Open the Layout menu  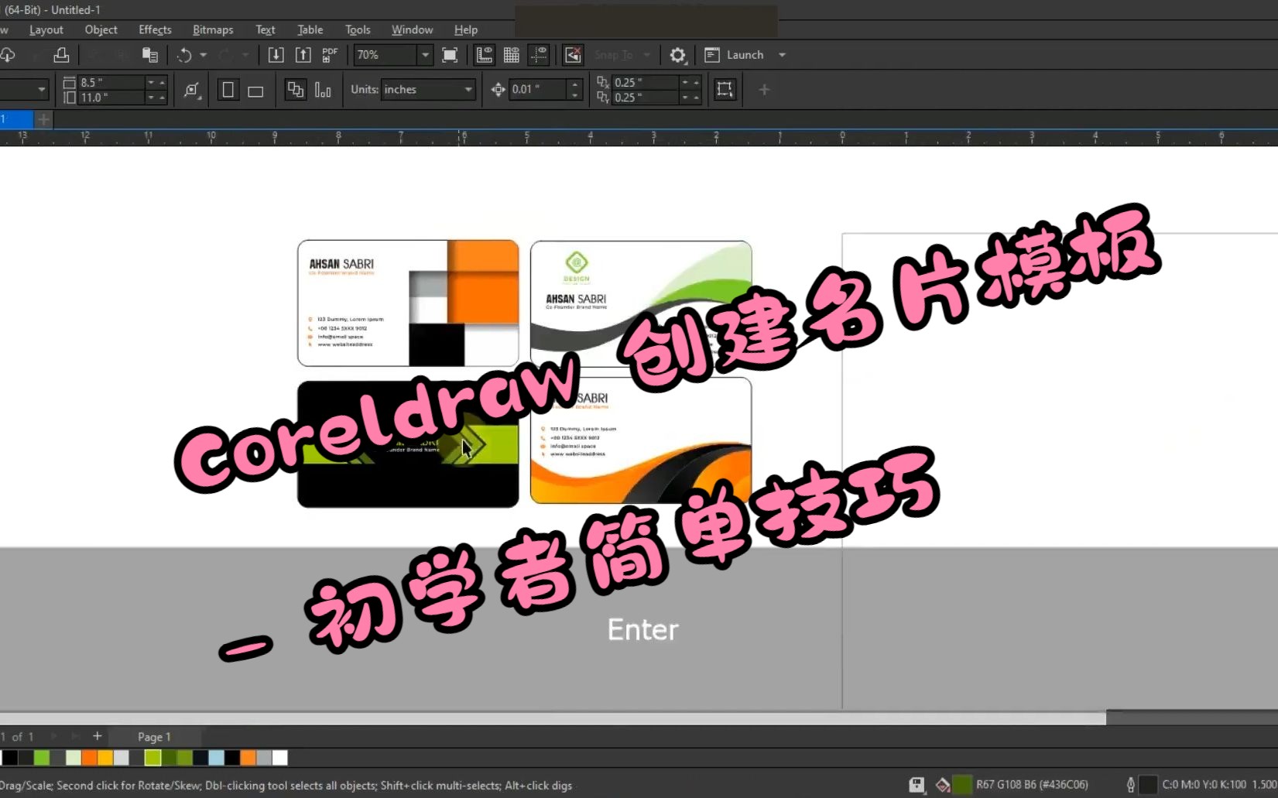[46, 29]
